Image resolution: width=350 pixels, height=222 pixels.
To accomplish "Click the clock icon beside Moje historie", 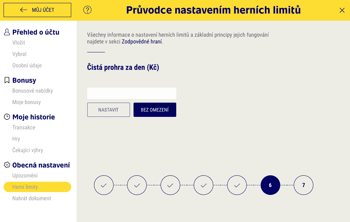I will pyautogui.click(x=7, y=117).
